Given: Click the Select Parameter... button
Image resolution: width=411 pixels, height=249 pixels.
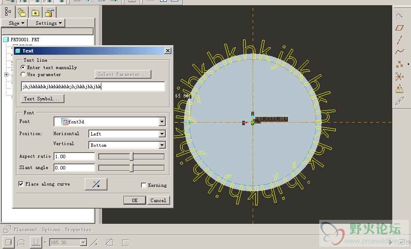Looking at the screenshot, I should [x=123, y=74].
